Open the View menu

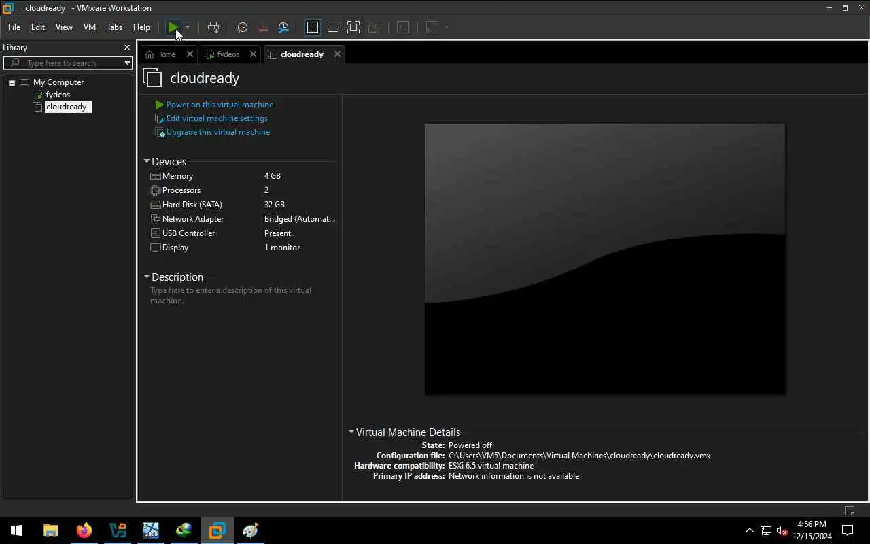pos(64,27)
